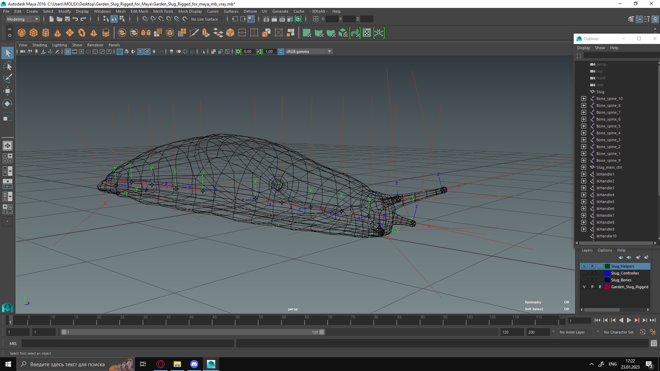Expand Slug_main_ctrl in Outliner
Image resolution: width=660 pixels, height=371 pixels.
[583, 167]
